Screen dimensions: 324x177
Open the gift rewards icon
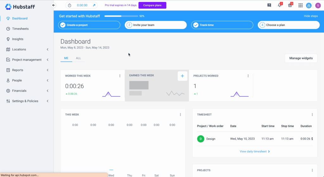[290, 5]
